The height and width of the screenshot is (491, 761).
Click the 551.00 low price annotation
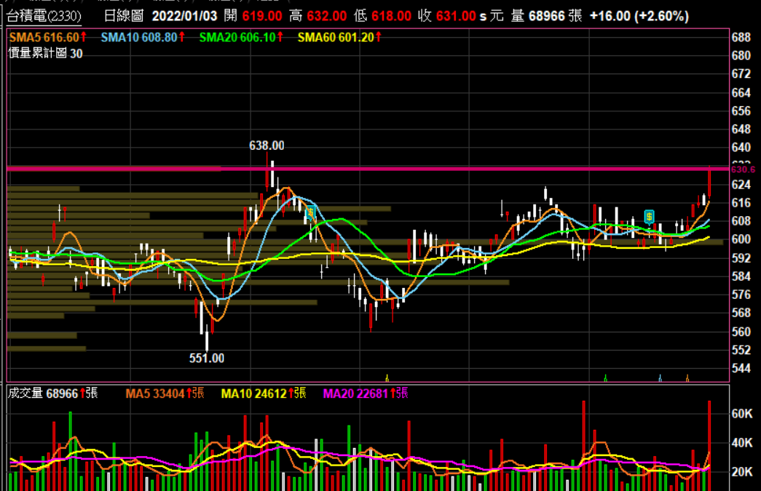[207, 358]
